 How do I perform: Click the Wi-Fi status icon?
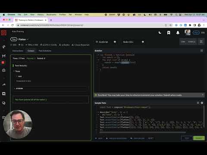pyautogui.click(x=171, y=15)
